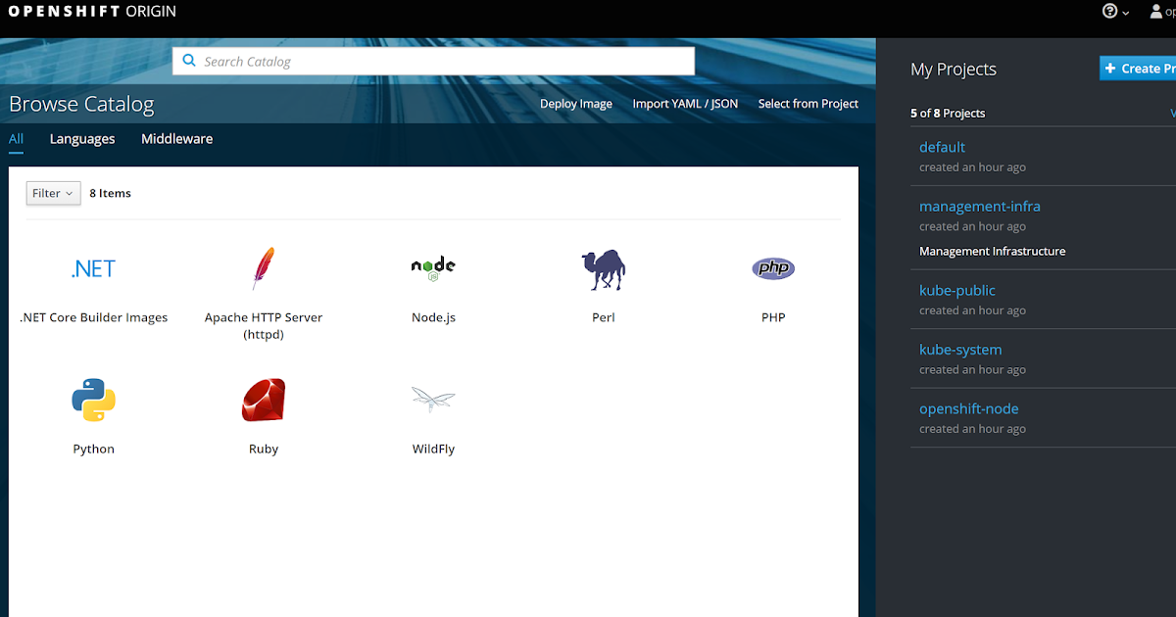Expand the help menu chevron
The width and height of the screenshot is (1176, 617).
pyautogui.click(x=1123, y=11)
